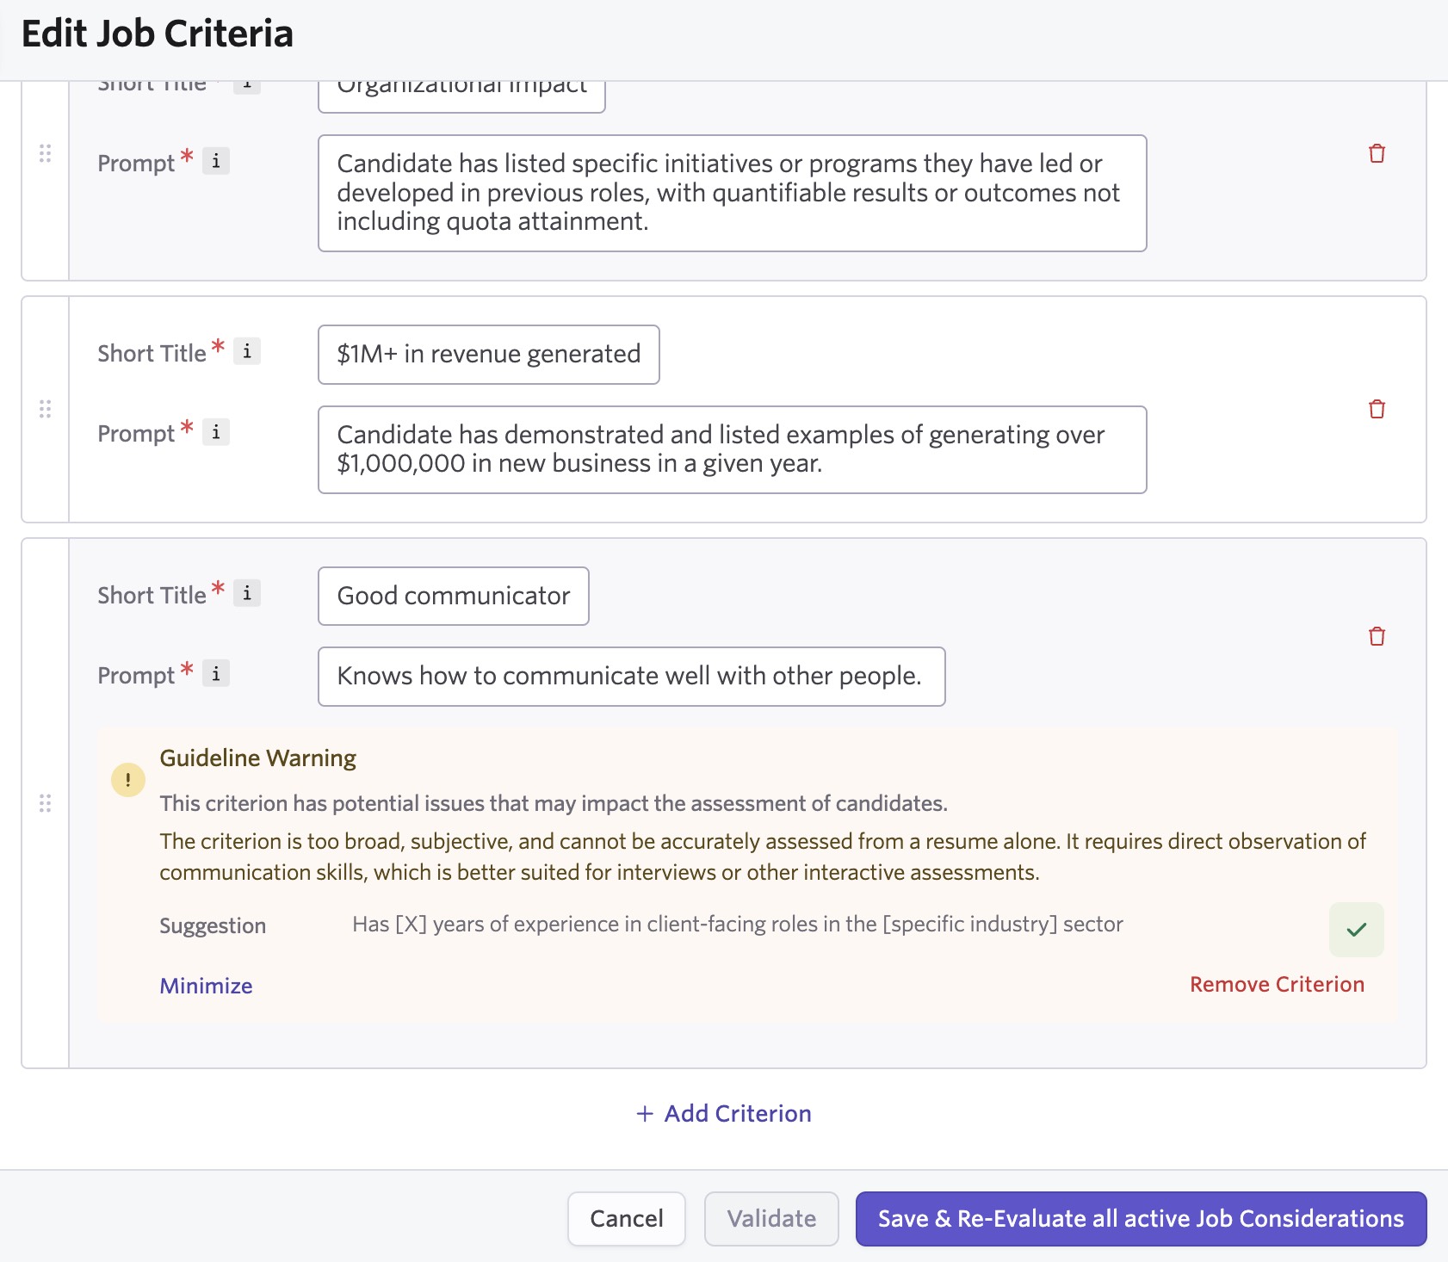Viewport: 1448px width, 1262px height.
Task: Click the $1M+ in revenue generated title field
Action: tap(488, 354)
